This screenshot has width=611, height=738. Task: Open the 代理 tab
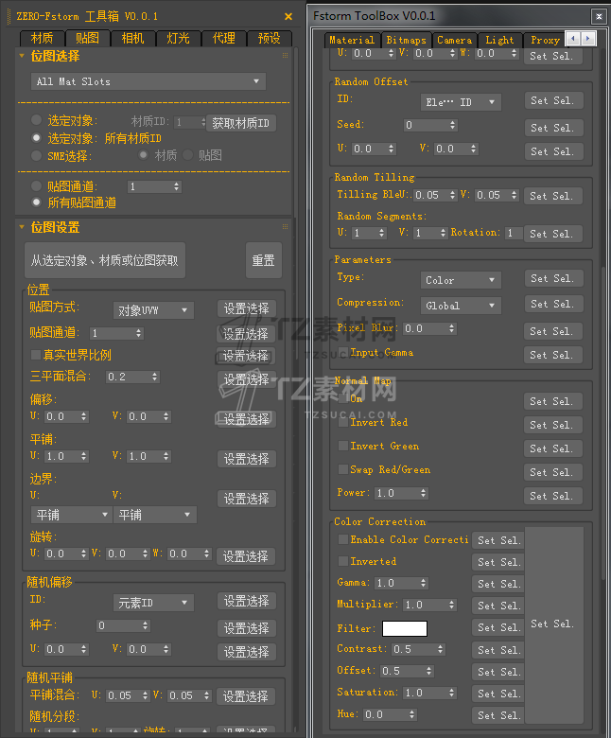pyautogui.click(x=223, y=38)
